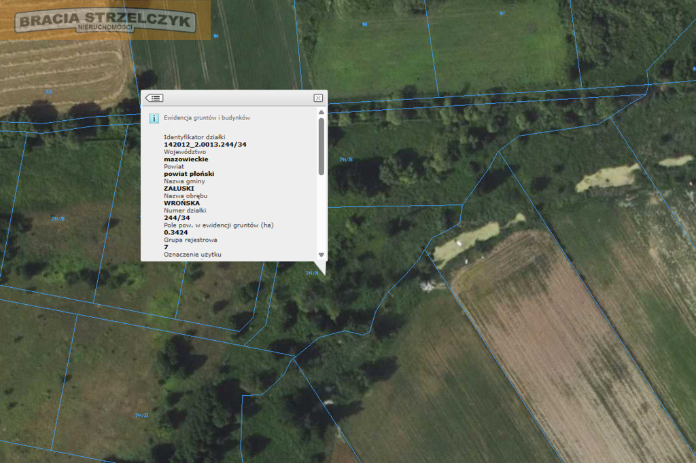Click the blue info icon beside Ewidencja gruntów
Screen dimensions: 696x463
(154, 118)
